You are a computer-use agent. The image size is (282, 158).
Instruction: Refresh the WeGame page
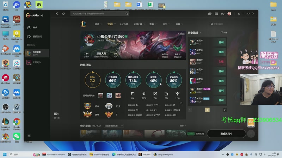pyautogui.click(x=63, y=14)
